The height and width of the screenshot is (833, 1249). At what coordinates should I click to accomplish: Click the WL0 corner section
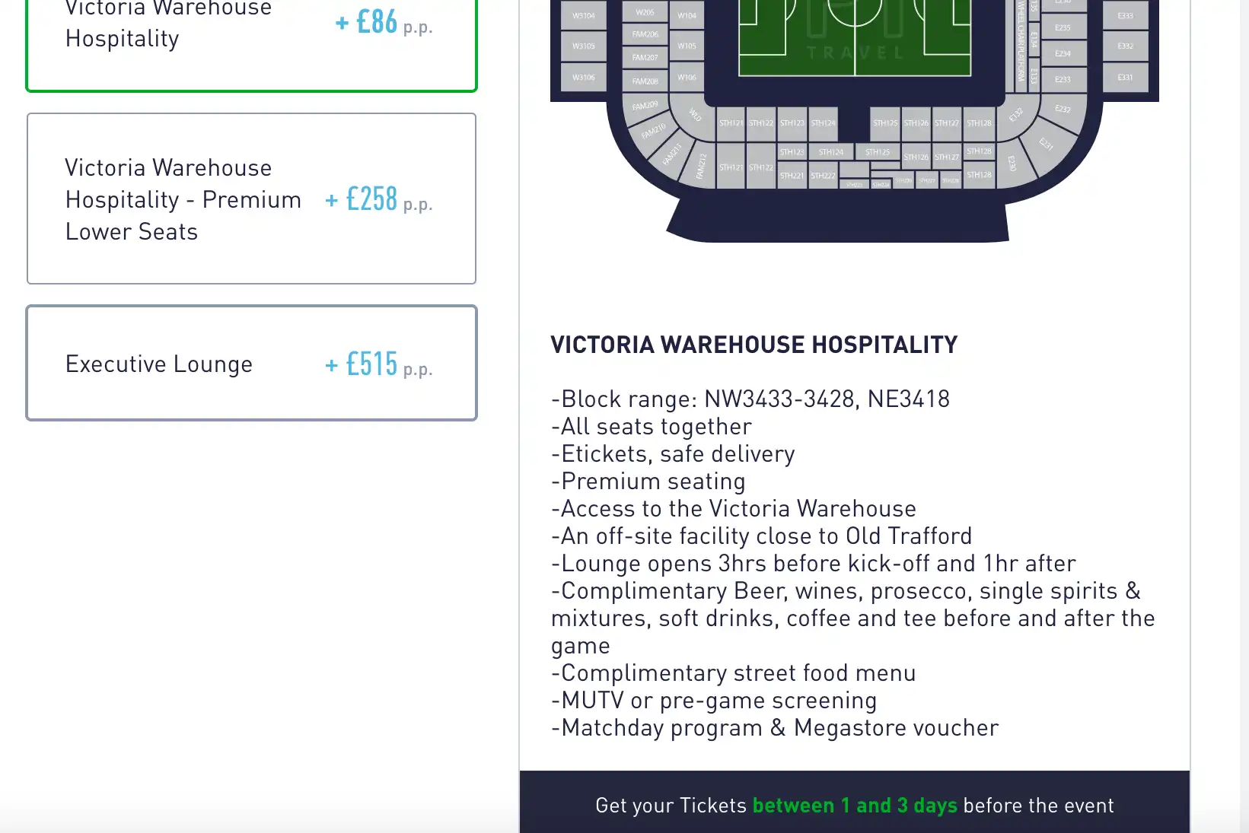coord(694,114)
